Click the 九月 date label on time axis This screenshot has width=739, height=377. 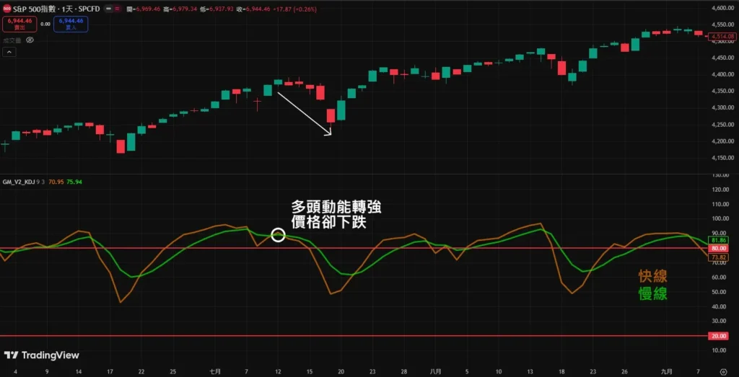point(665,371)
